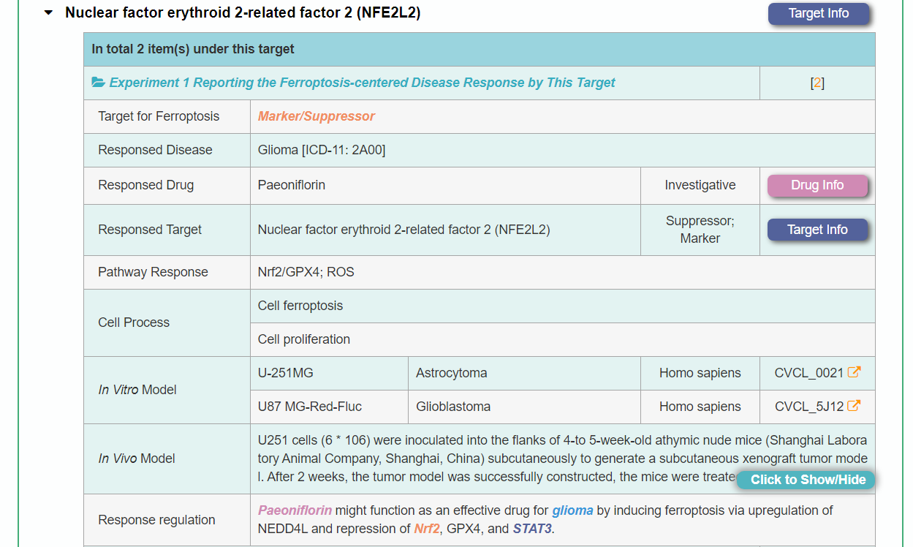Follow the Nrf2 link in Response regulation
Image resolution: width=913 pixels, height=547 pixels.
427,528
